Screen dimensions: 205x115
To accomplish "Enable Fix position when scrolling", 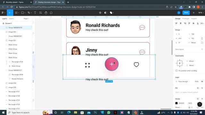I will click(176, 71).
